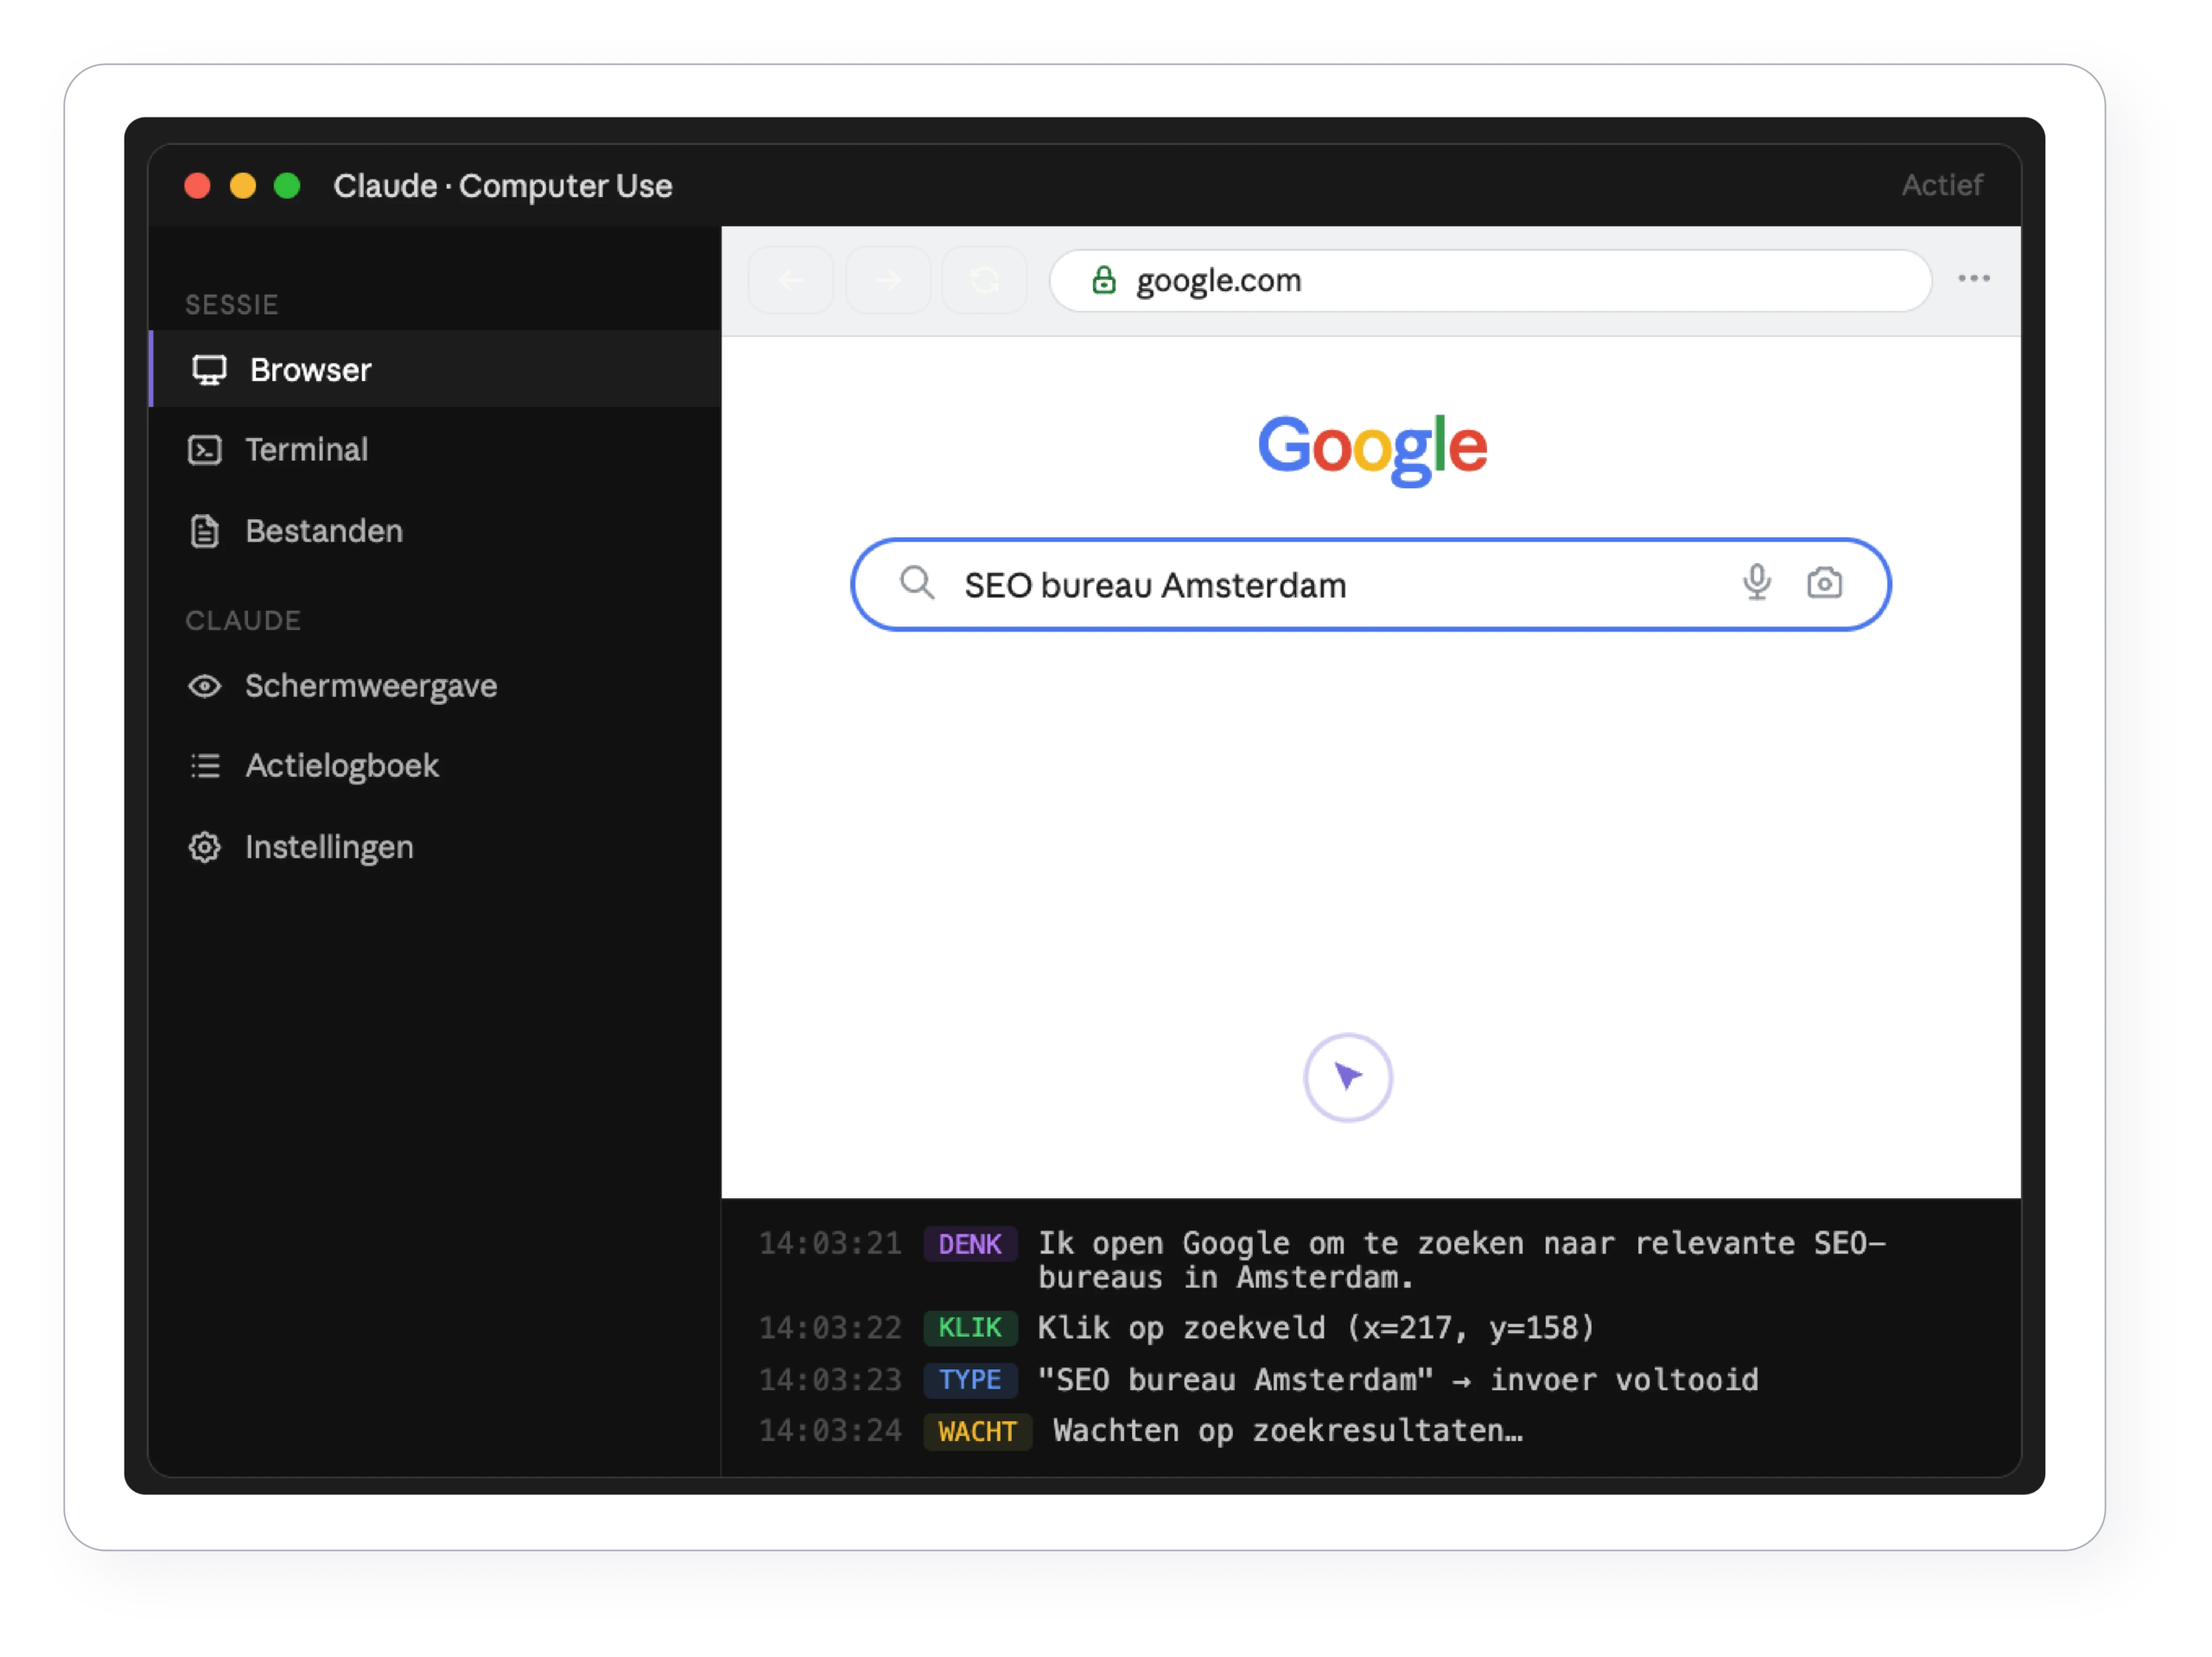Open the Terminal sidebar item
Viewport: 2212px width, 1657px height.
coord(435,450)
